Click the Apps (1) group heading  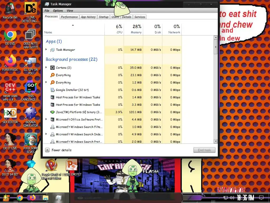(x=54, y=41)
